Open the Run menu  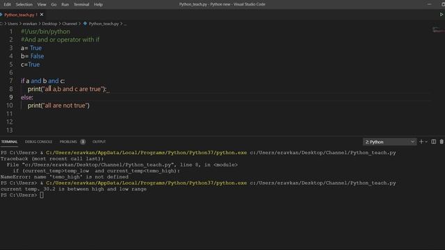tap(65, 4)
